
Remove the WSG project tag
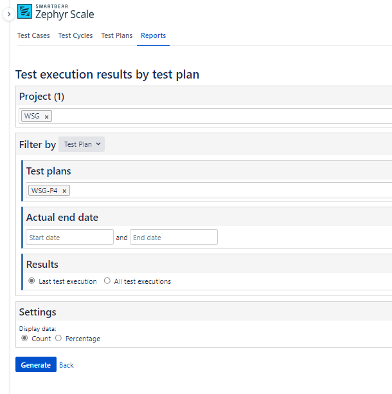pos(46,117)
